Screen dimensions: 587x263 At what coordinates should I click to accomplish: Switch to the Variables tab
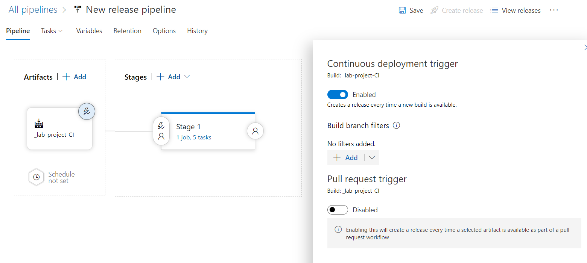(89, 31)
